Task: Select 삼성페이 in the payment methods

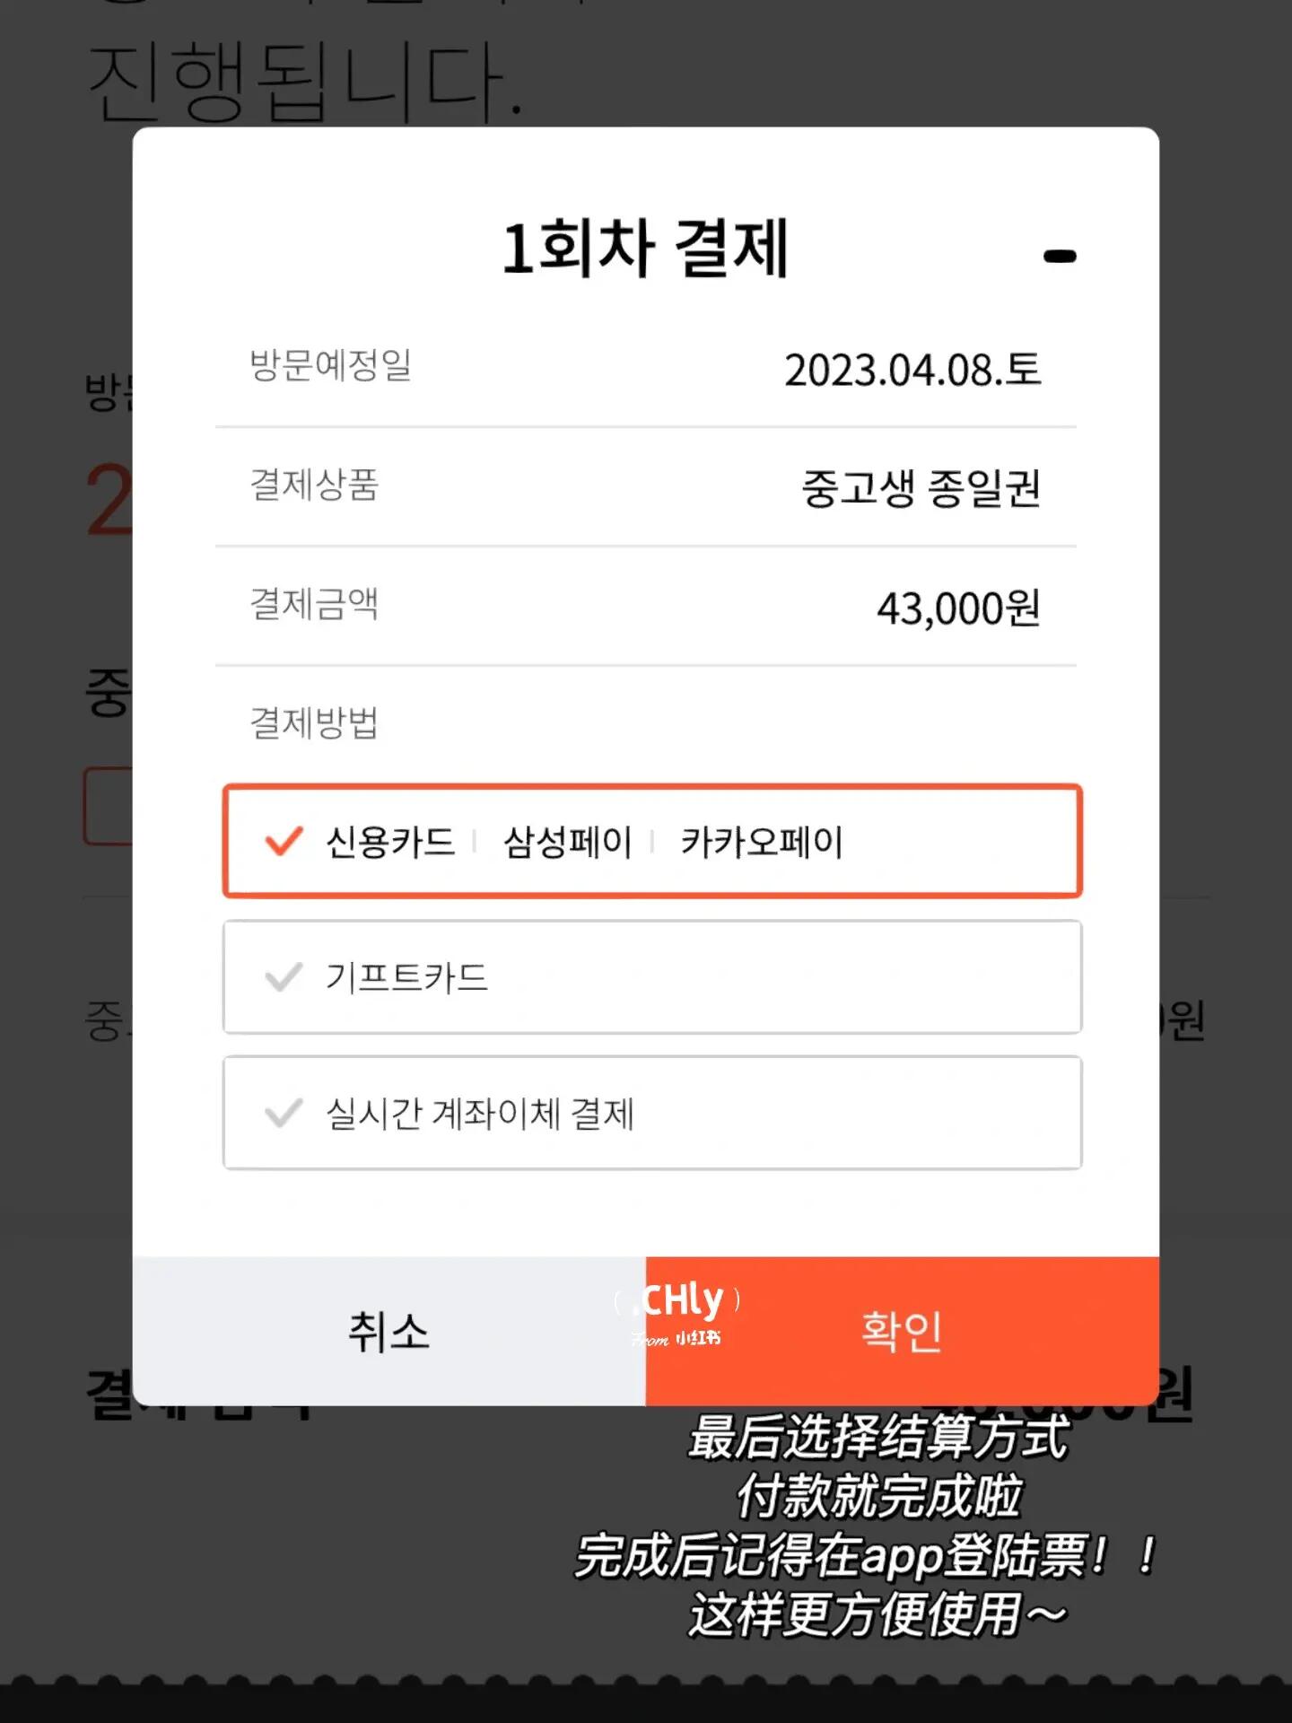Action: coord(567,842)
